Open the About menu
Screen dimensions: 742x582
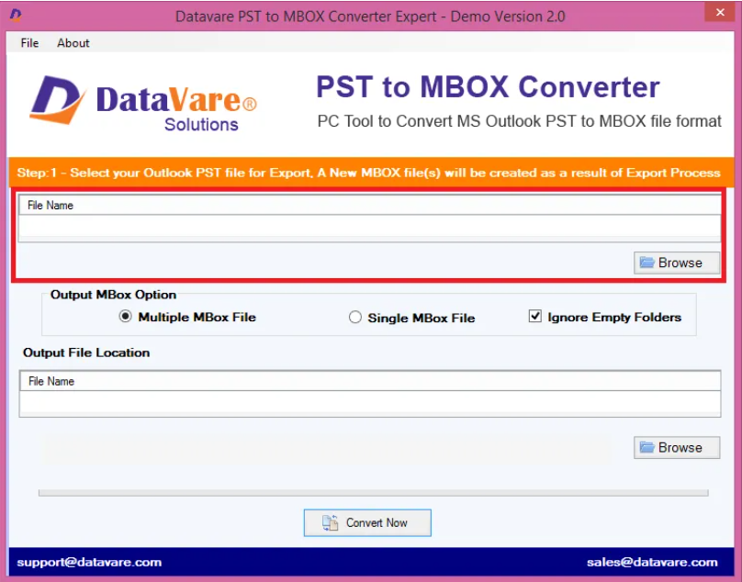point(73,43)
